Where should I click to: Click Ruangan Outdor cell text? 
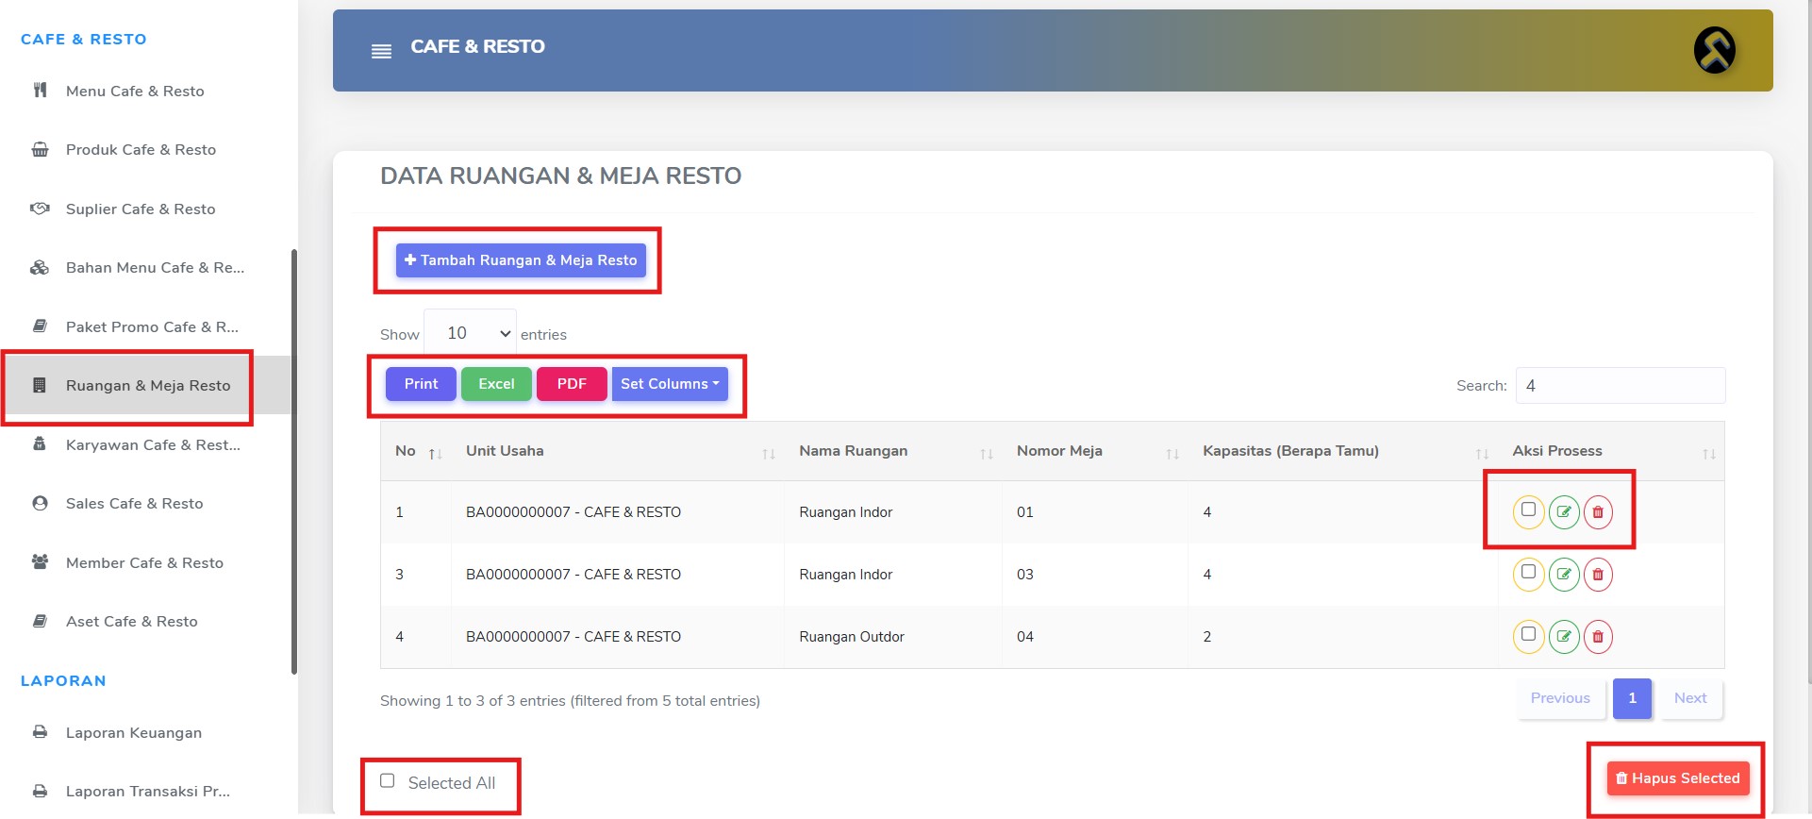click(852, 637)
